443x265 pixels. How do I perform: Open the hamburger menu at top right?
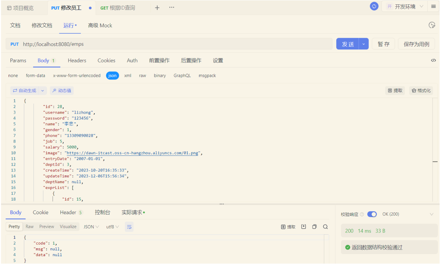(x=433, y=6)
